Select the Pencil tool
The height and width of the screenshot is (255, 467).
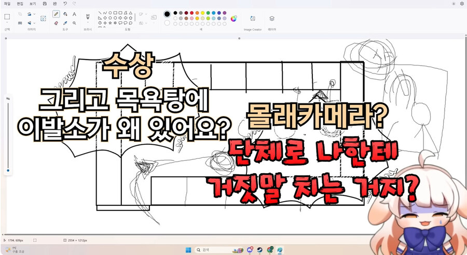(56, 14)
